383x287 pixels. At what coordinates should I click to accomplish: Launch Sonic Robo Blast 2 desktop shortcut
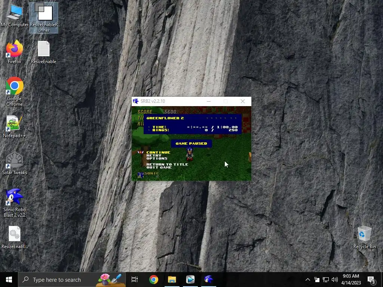[15, 203]
